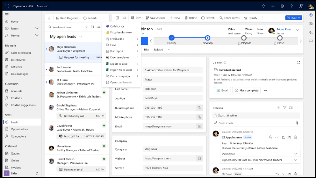Collapse the site map hamburger menu
316x178 pixels.
point(7,14)
